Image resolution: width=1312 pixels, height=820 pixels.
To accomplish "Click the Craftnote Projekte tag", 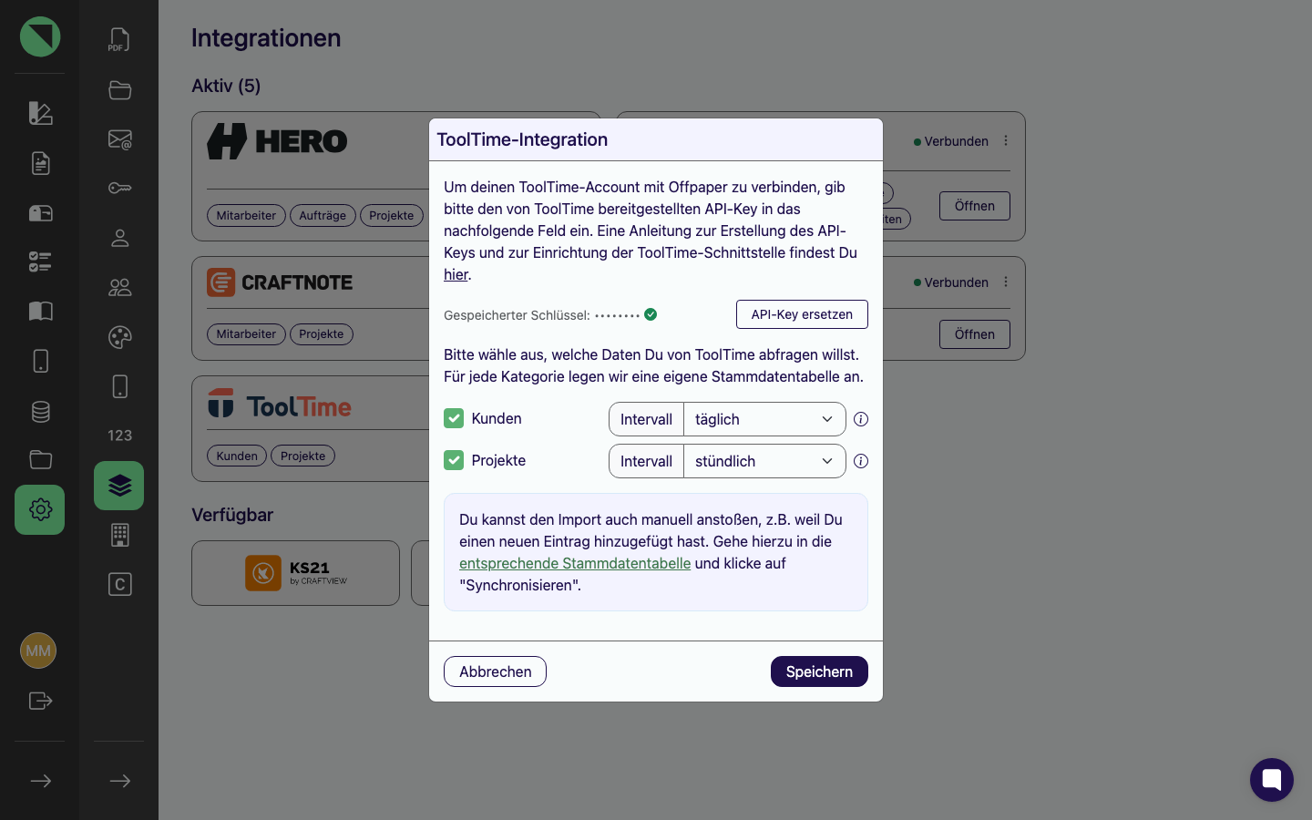I will coord(322,334).
